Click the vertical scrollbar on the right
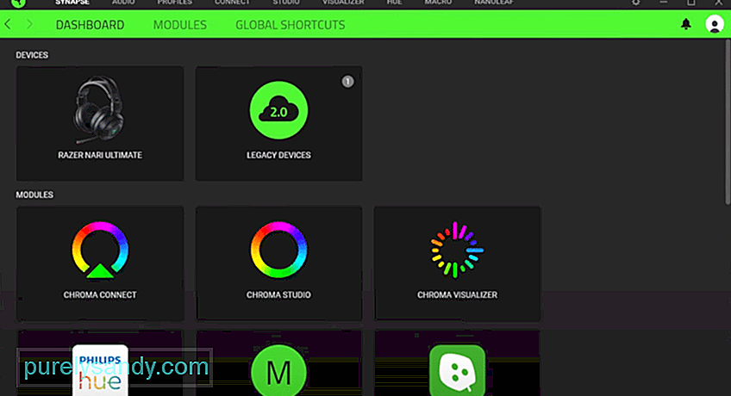Screen dimensions: 731x396 point(728,122)
